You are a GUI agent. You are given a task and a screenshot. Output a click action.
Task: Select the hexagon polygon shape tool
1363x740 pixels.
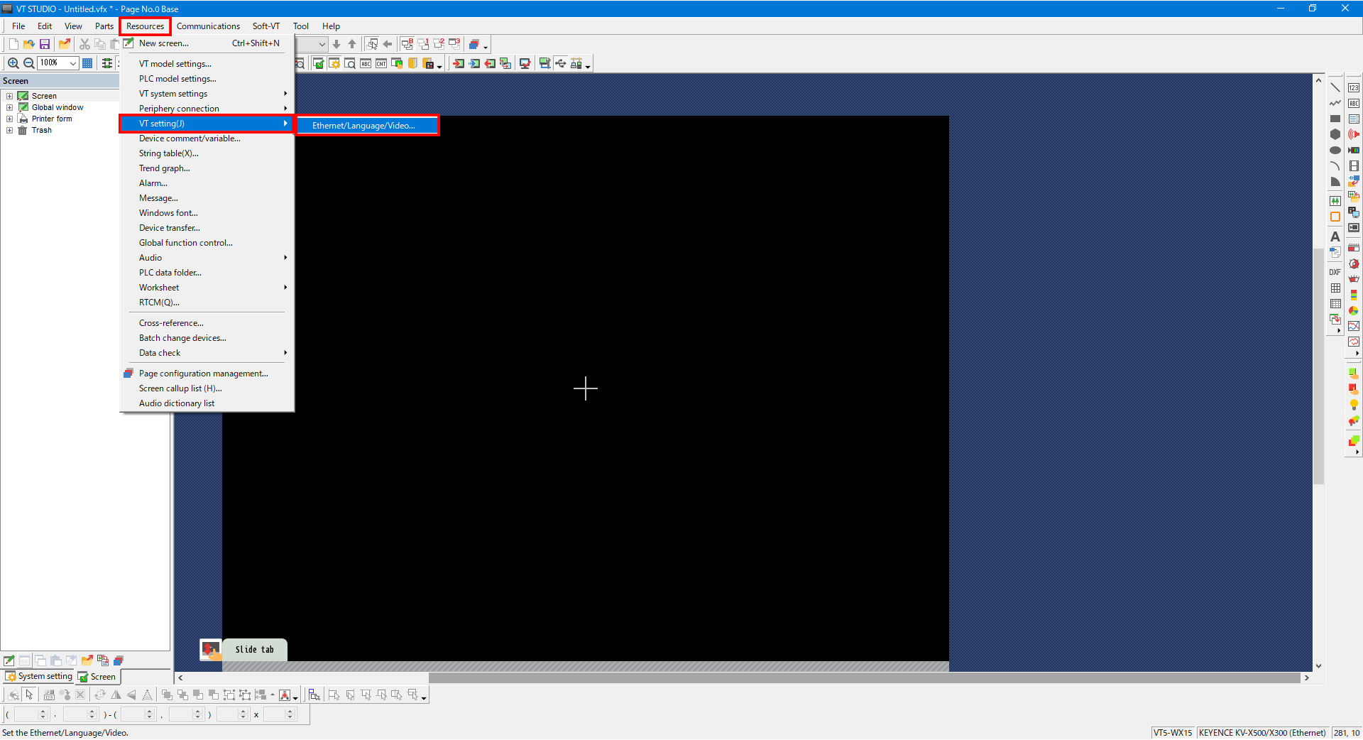(x=1335, y=134)
